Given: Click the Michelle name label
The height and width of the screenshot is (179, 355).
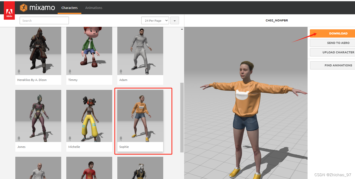Looking at the screenshot, I should pyautogui.click(x=74, y=147).
